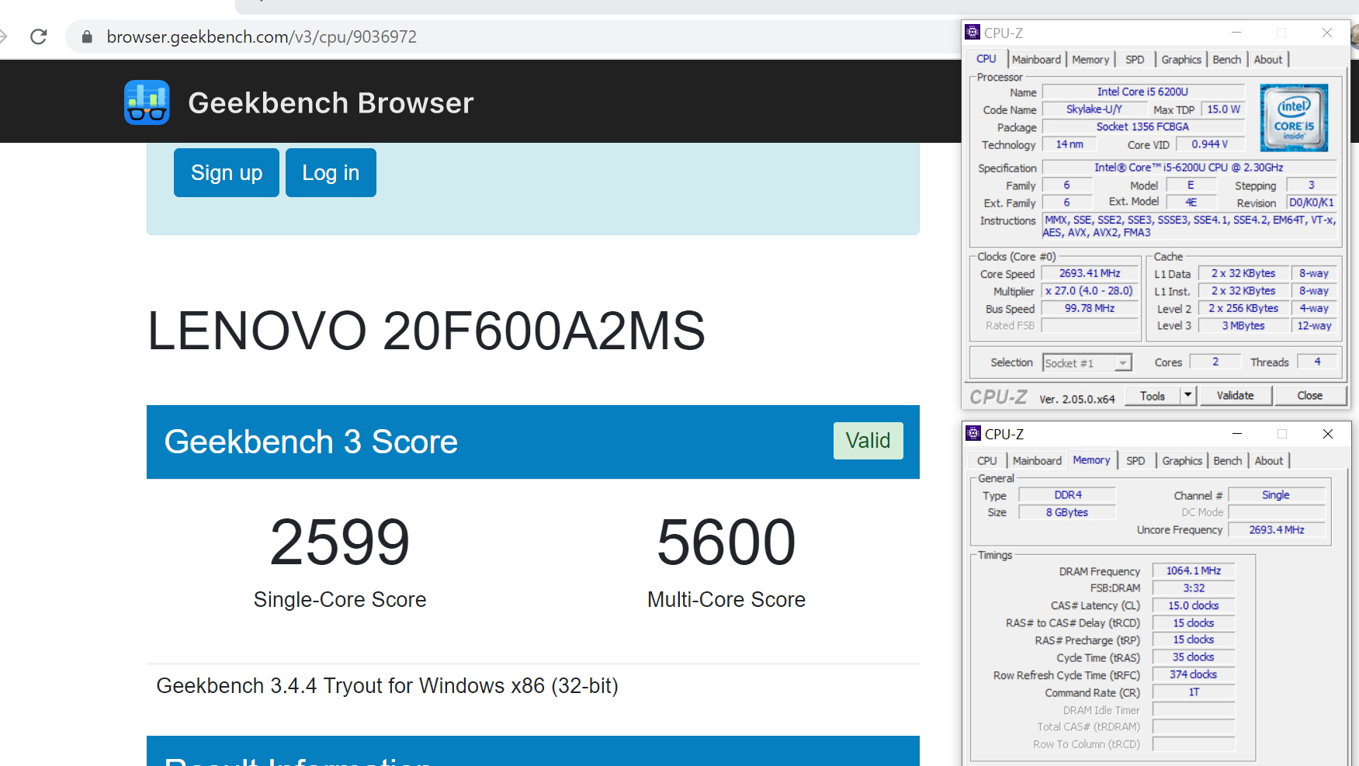Click the x 27.0 multiplier value
The width and height of the screenshot is (1359, 766).
1090,291
